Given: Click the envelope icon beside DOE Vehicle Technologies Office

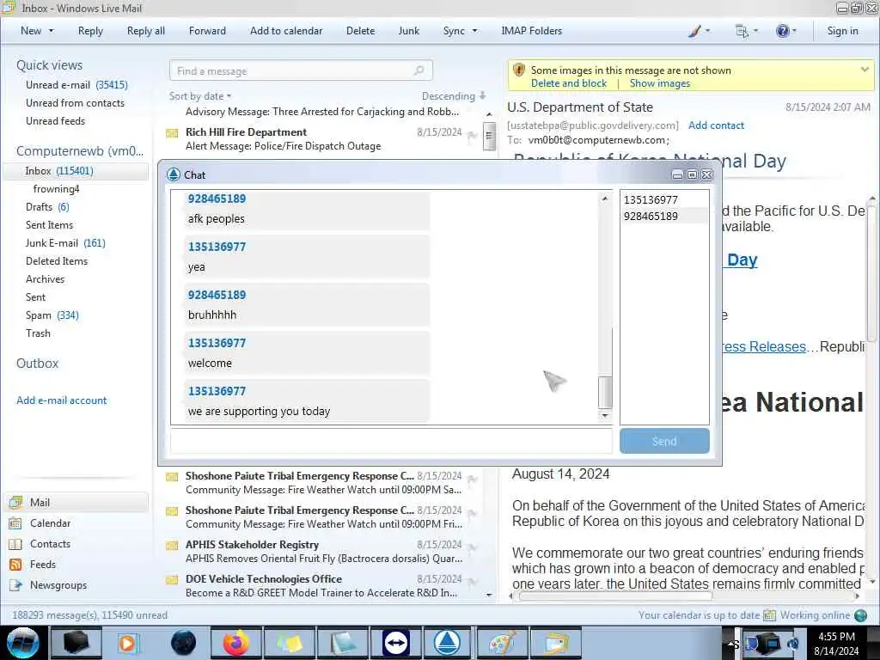Looking at the screenshot, I should [172, 580].
